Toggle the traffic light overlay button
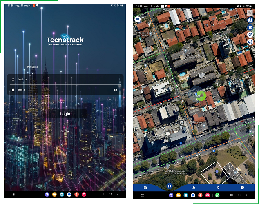The height and width of the screenshot is (204, 259). (250, 27)
